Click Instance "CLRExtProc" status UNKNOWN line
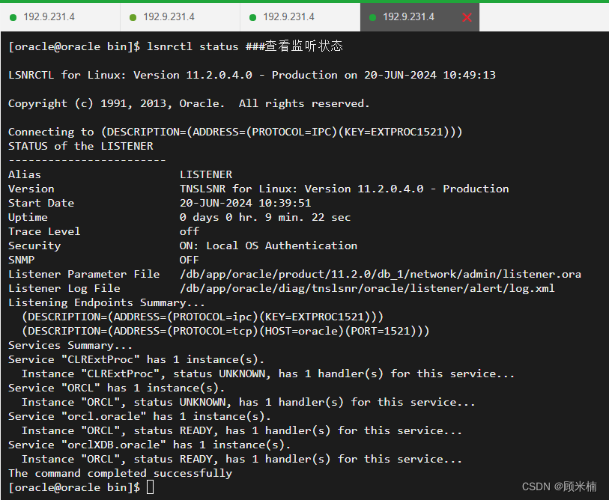The image size is (609, 500). 268,374
